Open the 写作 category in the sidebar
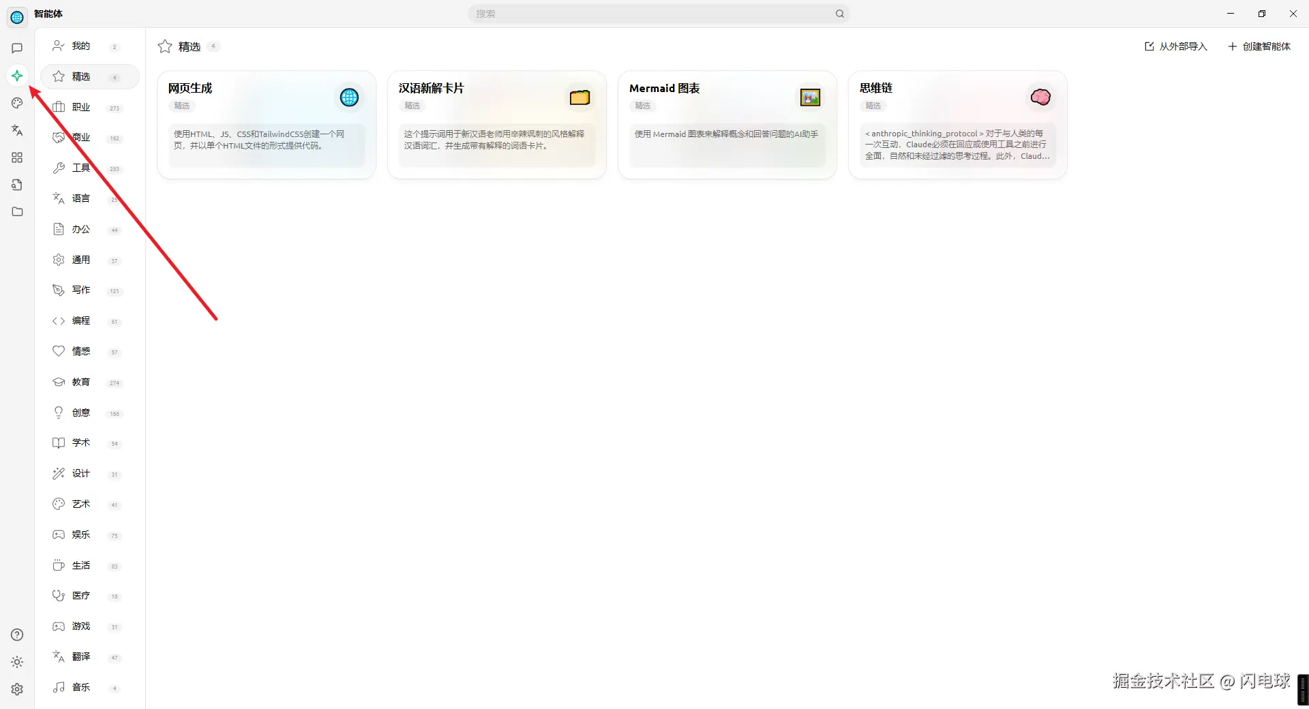This screenshot has height=709, width=1309. tap(82, 290)
